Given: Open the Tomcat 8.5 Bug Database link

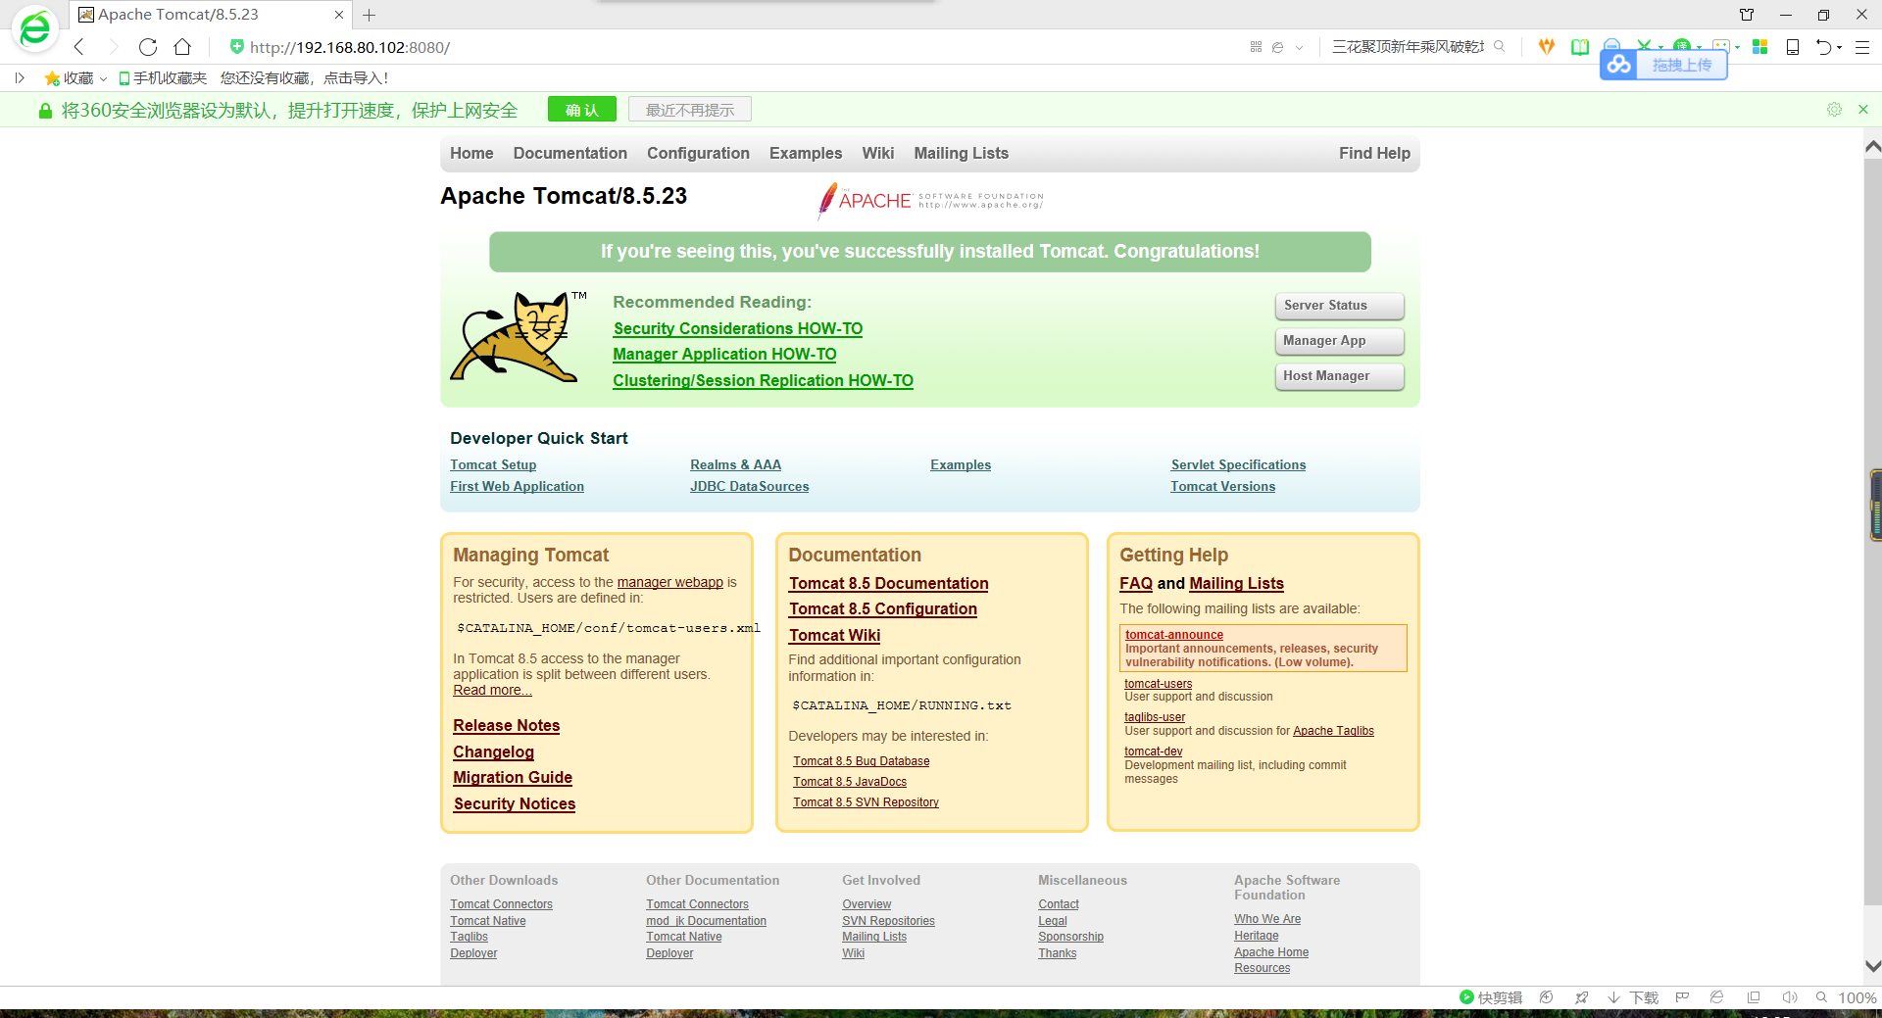Looking at the screenshot, I should tap(861, 761).
